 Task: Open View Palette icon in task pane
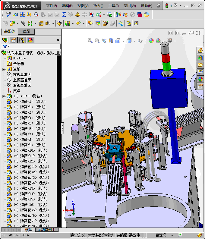tap(200, 72)
